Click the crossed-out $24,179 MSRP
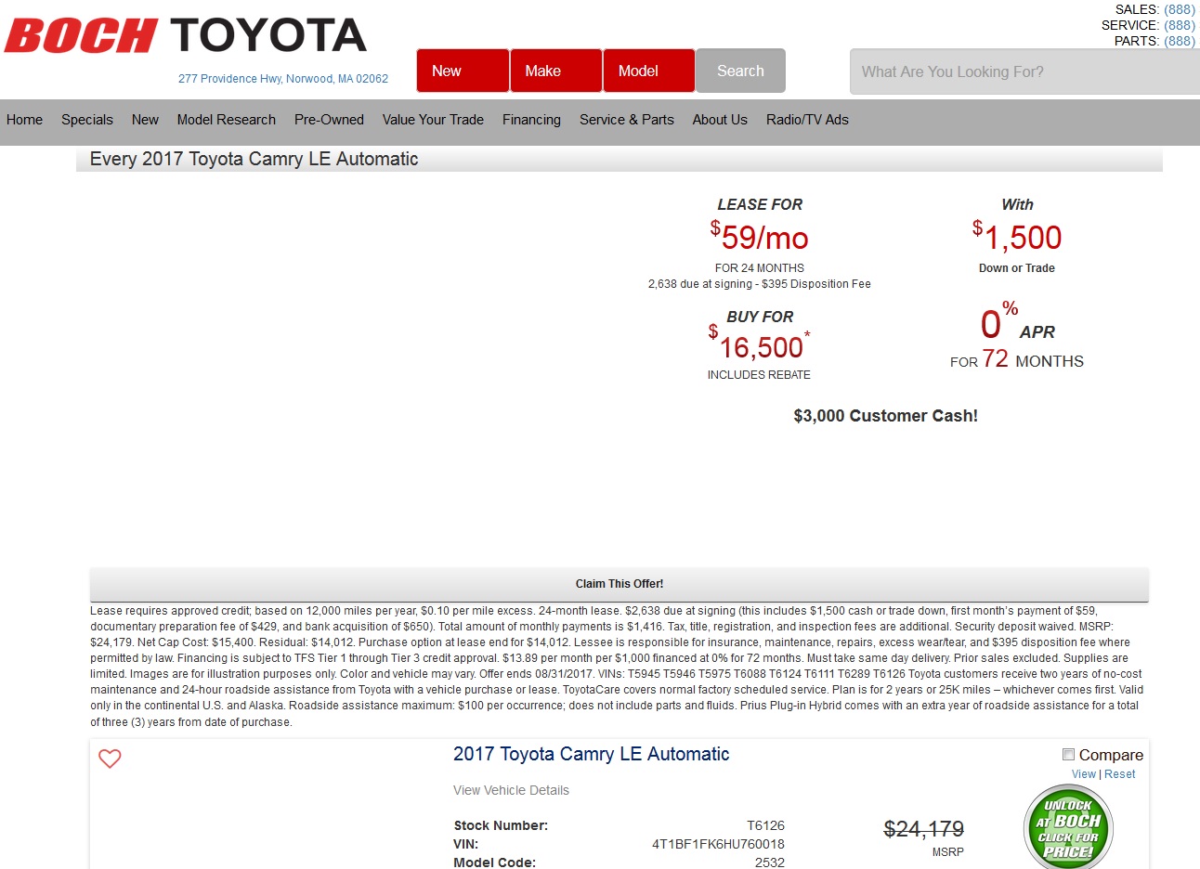 click(x=923, y=829)
